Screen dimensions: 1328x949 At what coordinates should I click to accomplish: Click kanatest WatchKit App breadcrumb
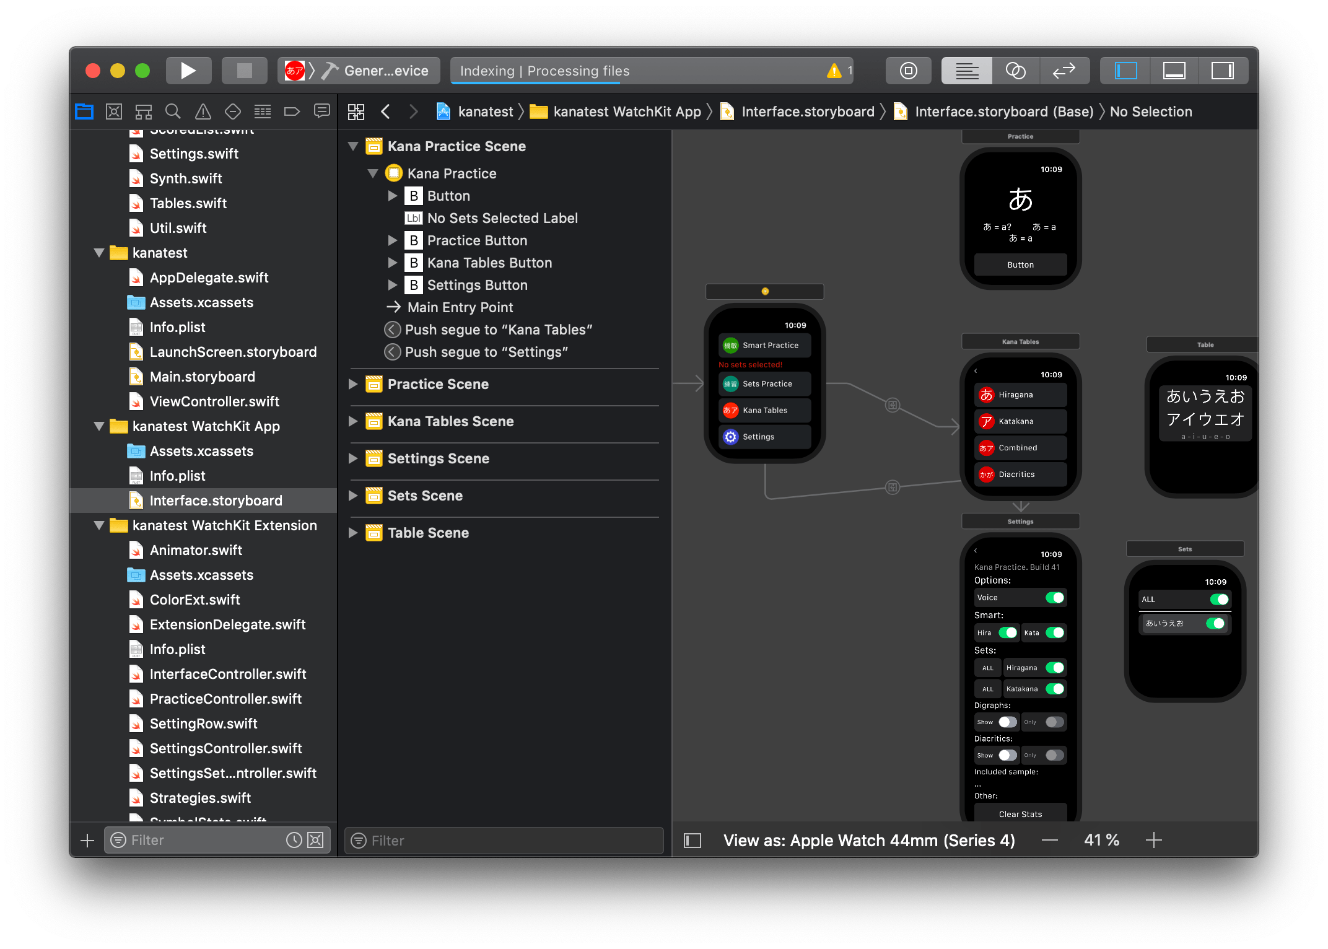click(x=626, y=112)
